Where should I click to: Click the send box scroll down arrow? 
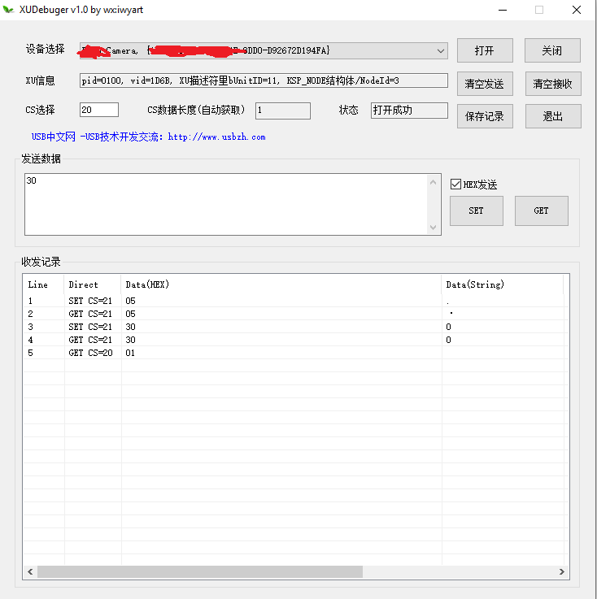click(434, 228)
